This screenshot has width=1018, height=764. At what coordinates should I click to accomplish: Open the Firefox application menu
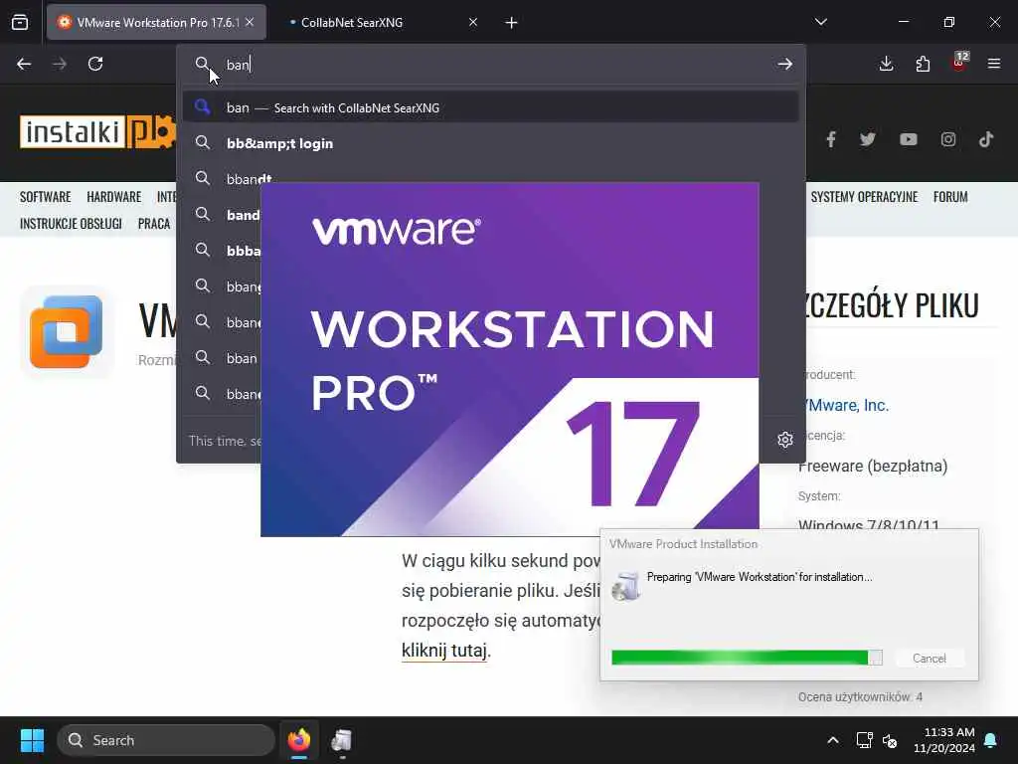point(994,64)
